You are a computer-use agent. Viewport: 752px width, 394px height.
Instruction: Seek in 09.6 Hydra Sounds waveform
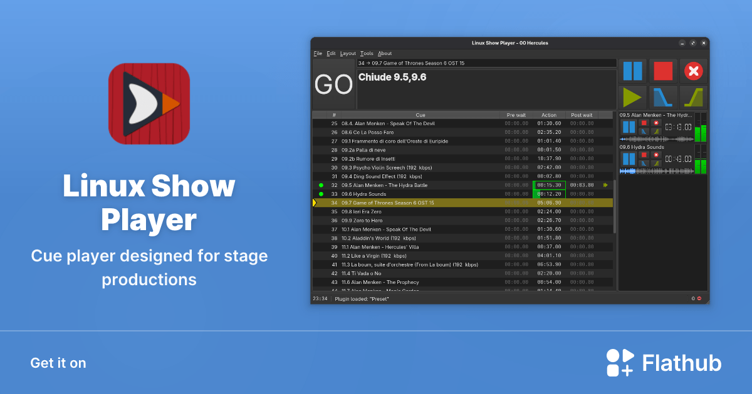(x=657, y=171)
